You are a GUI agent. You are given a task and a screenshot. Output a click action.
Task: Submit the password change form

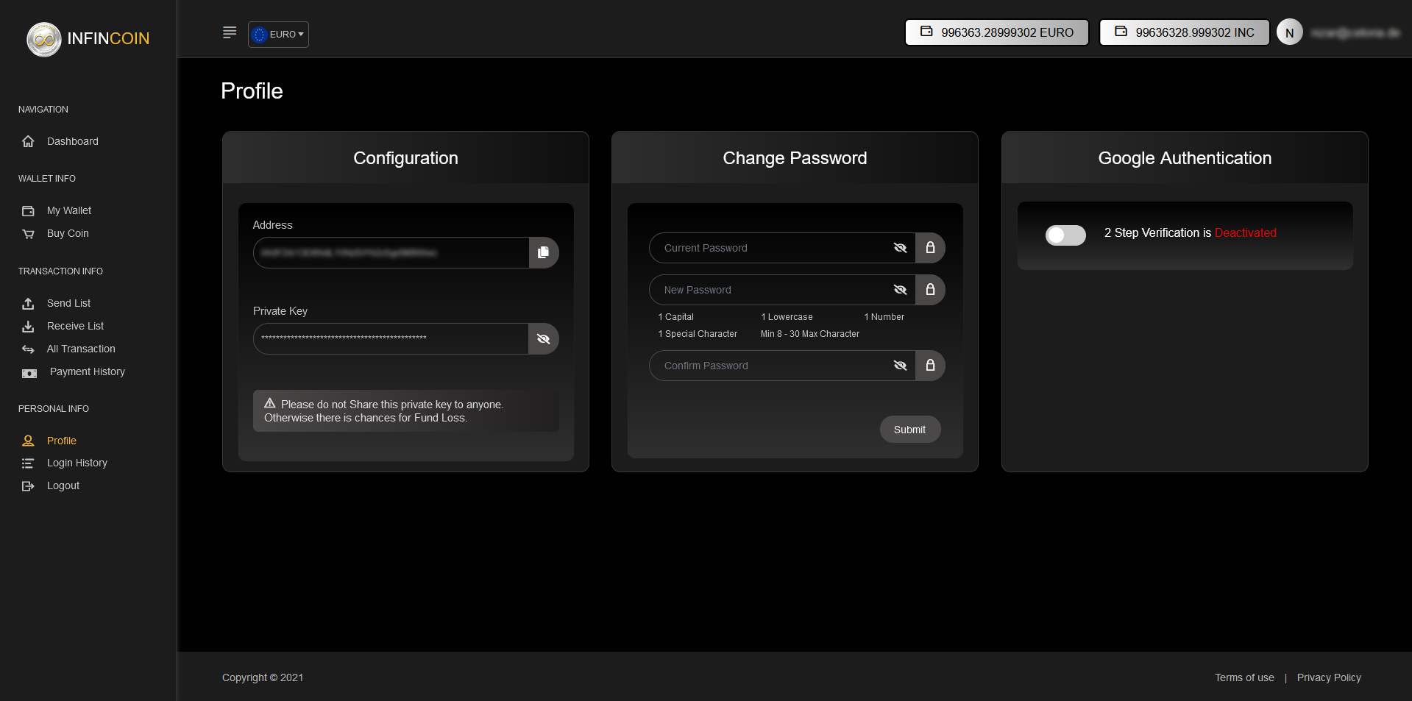pos(909,430)
